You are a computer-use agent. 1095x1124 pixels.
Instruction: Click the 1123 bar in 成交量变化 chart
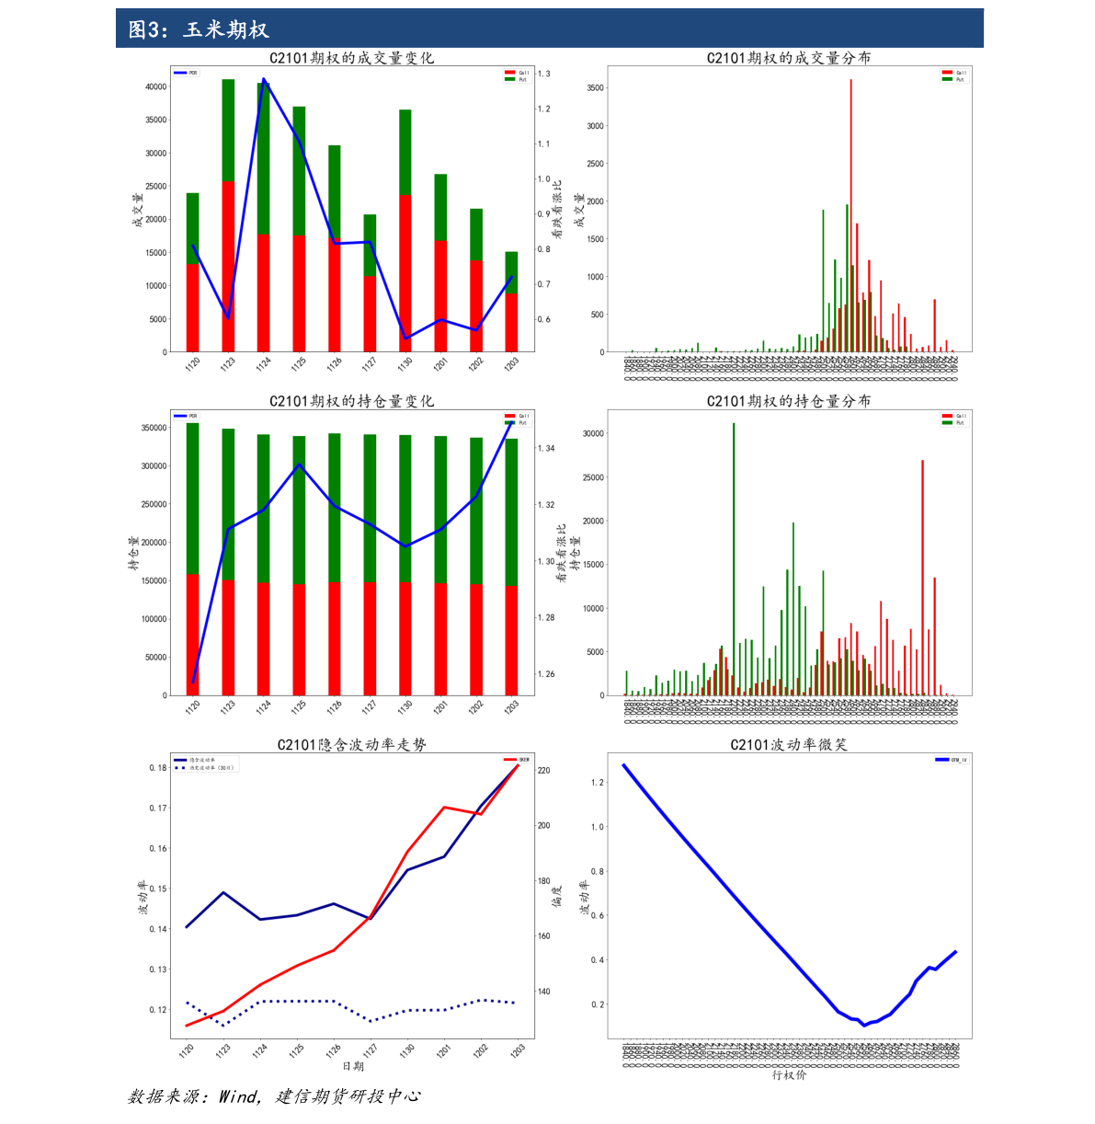[228, 215]
